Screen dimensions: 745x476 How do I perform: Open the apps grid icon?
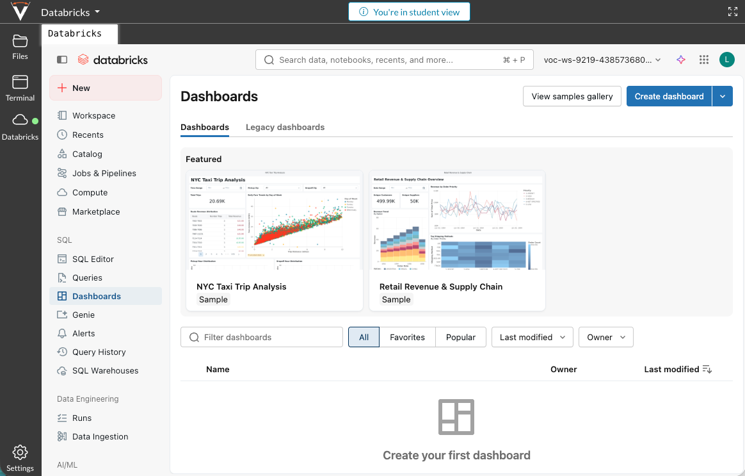704,60
